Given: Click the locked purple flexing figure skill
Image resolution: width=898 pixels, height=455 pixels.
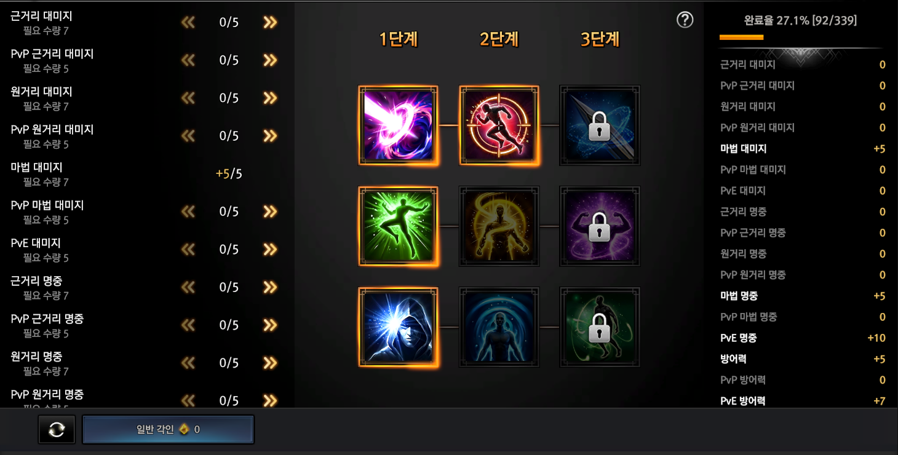Looking at the screenshot, I should (600, 226).
